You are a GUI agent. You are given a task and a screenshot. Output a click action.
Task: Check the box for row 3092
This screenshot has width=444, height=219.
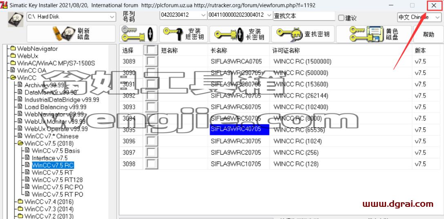tap(151, 96)
